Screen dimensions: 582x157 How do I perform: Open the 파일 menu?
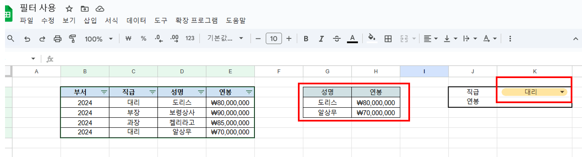26,20
